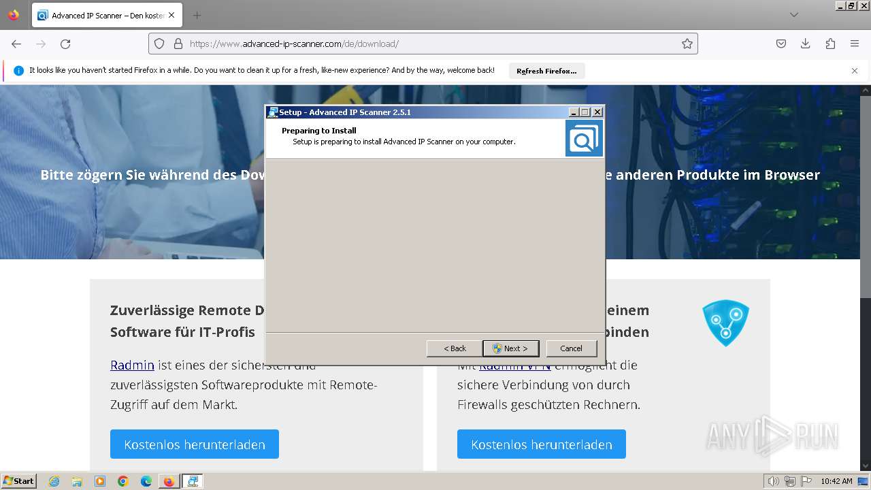
Task: Switch to Firefox taskbar button
Action: pos(169,481)
